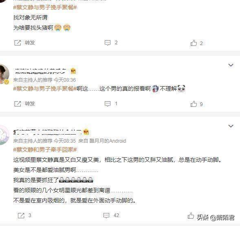Open the avatar of the 08:35 poster
The image size is (240, 226).
[x=4, y=135]
